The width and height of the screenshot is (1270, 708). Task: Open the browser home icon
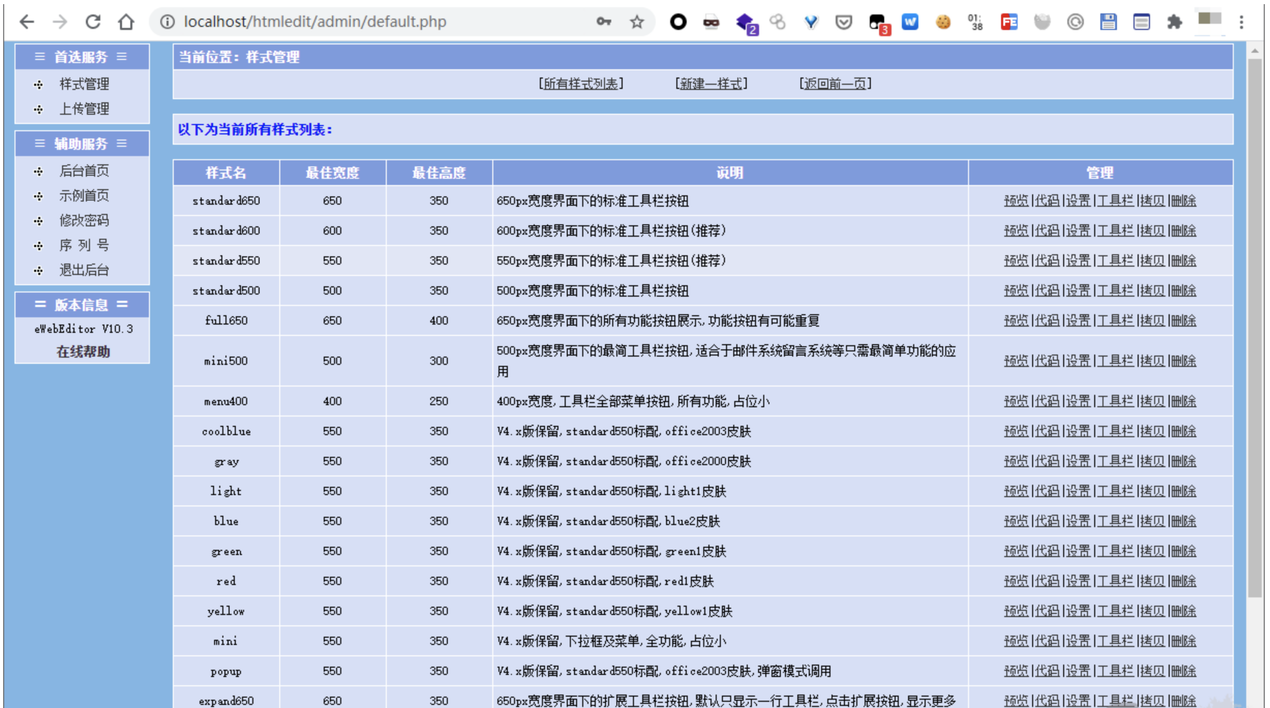(x=126, y=22)
